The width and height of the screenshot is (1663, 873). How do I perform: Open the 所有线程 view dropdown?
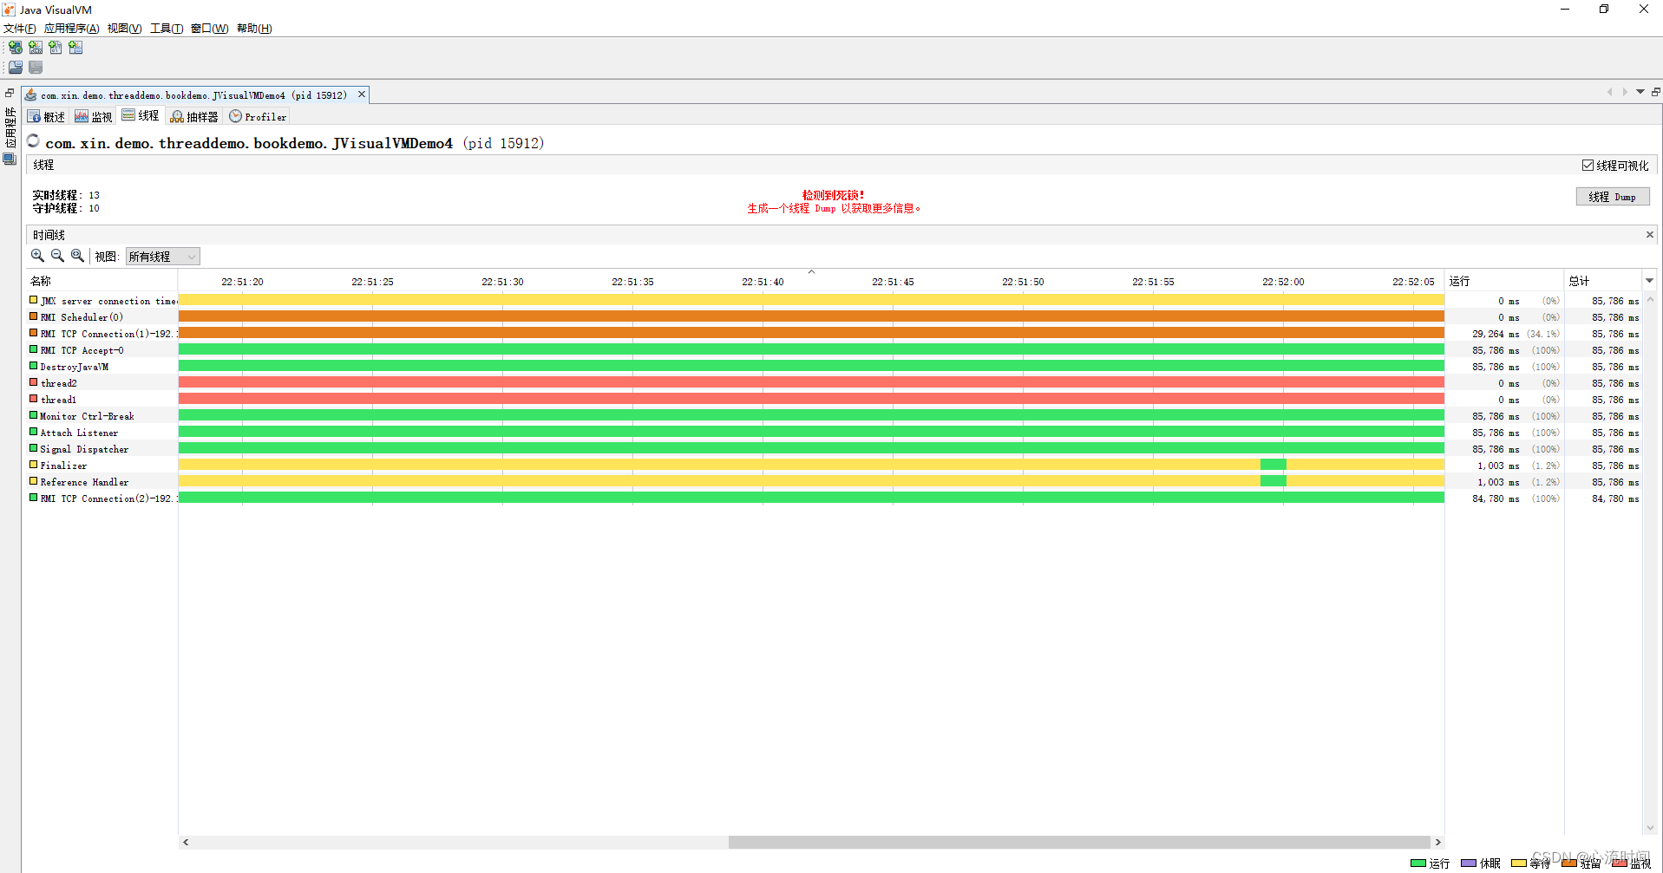[x=163, y=257]
